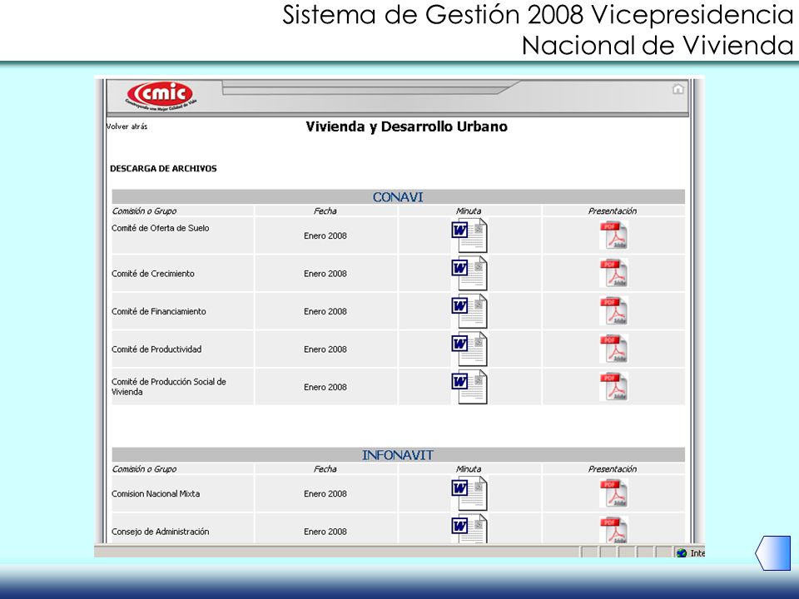Screen dimensions: 799x599
Task: Open Word minuta for Comité de Financiamiento
Action: click(469, 311)
